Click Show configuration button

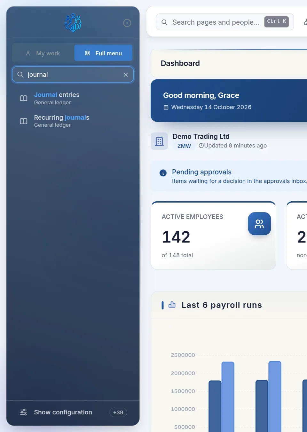73,412
